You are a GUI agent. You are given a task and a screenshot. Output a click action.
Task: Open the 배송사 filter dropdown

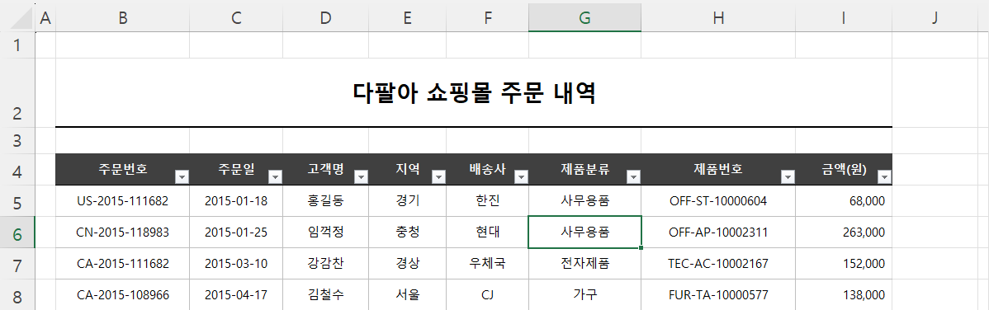tap(521, 178)
